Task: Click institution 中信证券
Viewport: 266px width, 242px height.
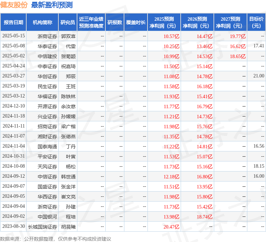Action: click(47, 177)
